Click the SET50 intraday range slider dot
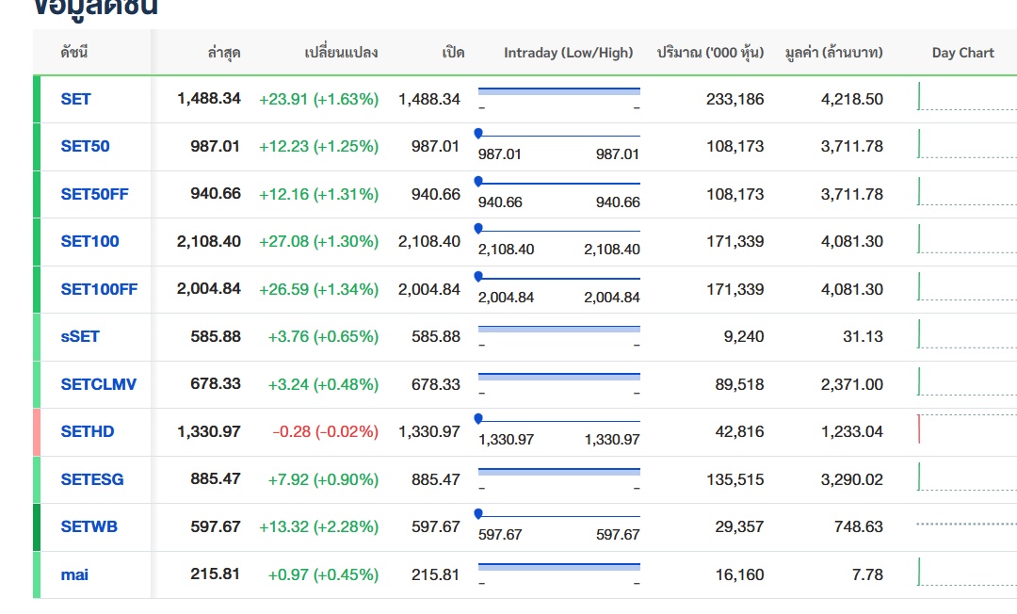1017x614 pixels. pos(478,133)
